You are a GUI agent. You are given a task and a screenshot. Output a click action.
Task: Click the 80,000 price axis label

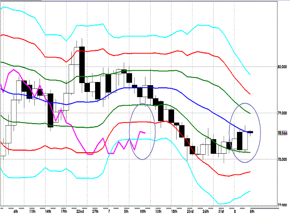(x=282, y=66)
